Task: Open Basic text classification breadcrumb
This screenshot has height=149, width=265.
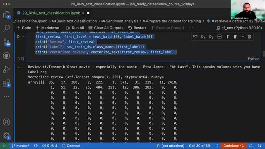Action: pos(75,21)
